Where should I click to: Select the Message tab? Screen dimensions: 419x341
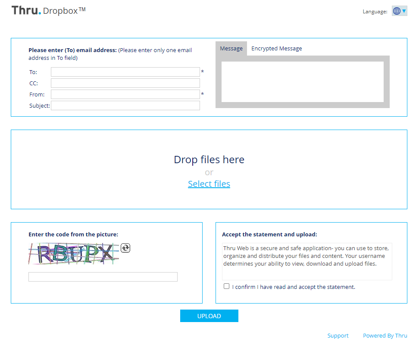pos(231,49)
